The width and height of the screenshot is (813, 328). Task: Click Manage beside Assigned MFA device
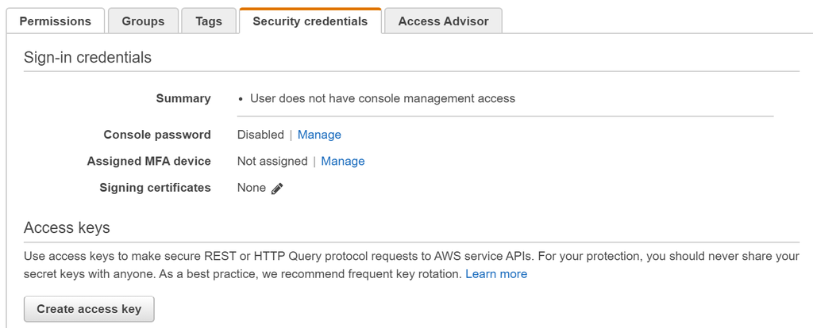[x=343, y=162]
